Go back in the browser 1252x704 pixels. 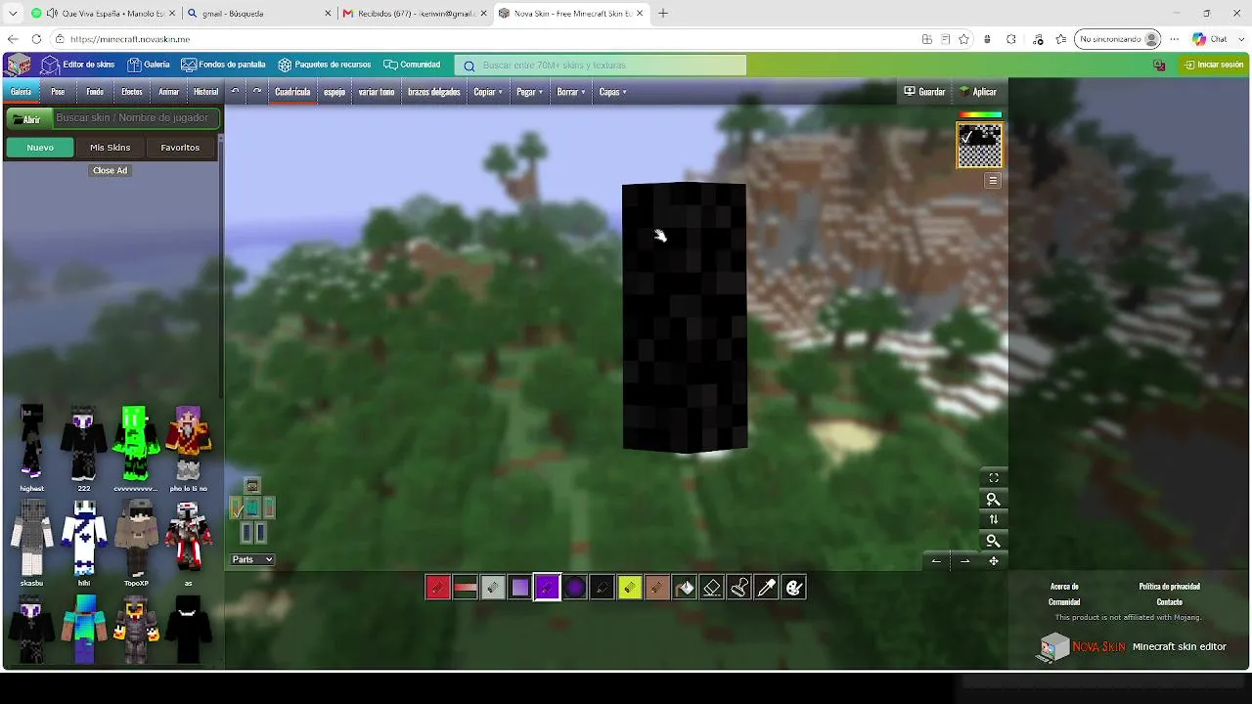pyautogui.click(x=13, y=39)
